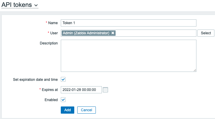Focus the Expires at date field
The height and width of the screenshot is (119, 215).
(x=81, y=90)
